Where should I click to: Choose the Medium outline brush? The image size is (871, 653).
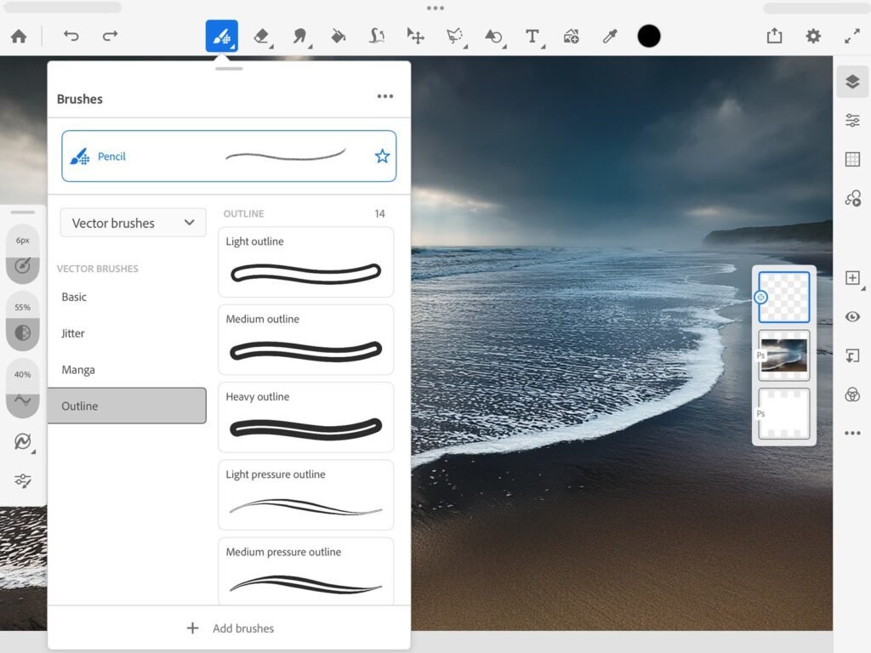tap(306, 340)
